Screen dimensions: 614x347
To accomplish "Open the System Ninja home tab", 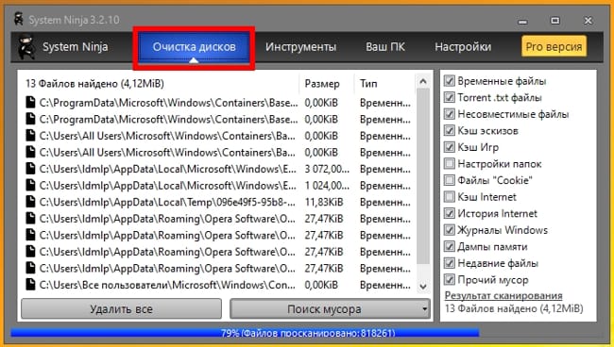I will pyautogui.click(x=75, y=47).
